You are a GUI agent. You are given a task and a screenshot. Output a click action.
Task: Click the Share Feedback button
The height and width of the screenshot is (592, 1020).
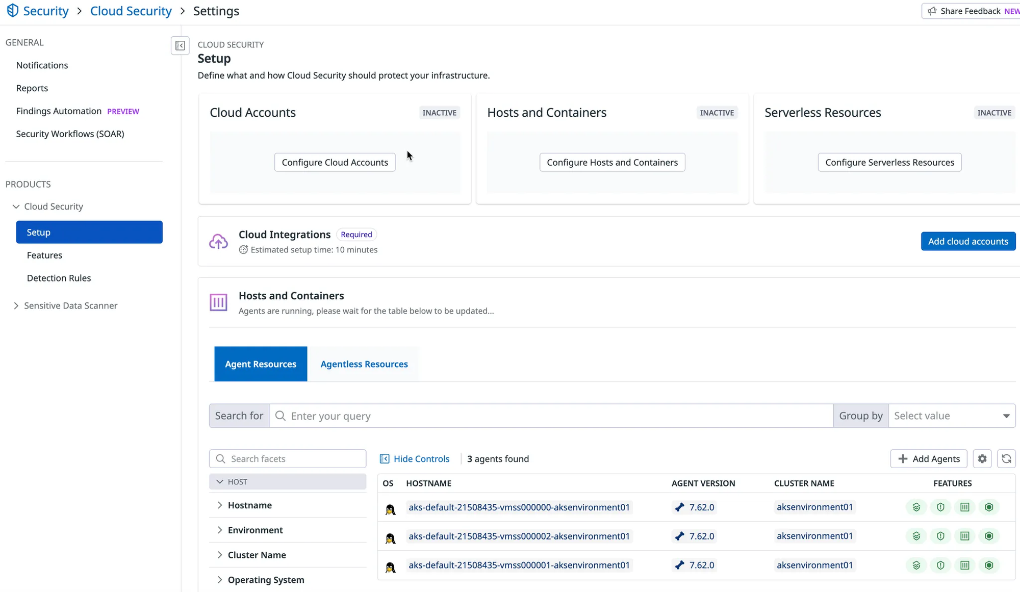971,11
